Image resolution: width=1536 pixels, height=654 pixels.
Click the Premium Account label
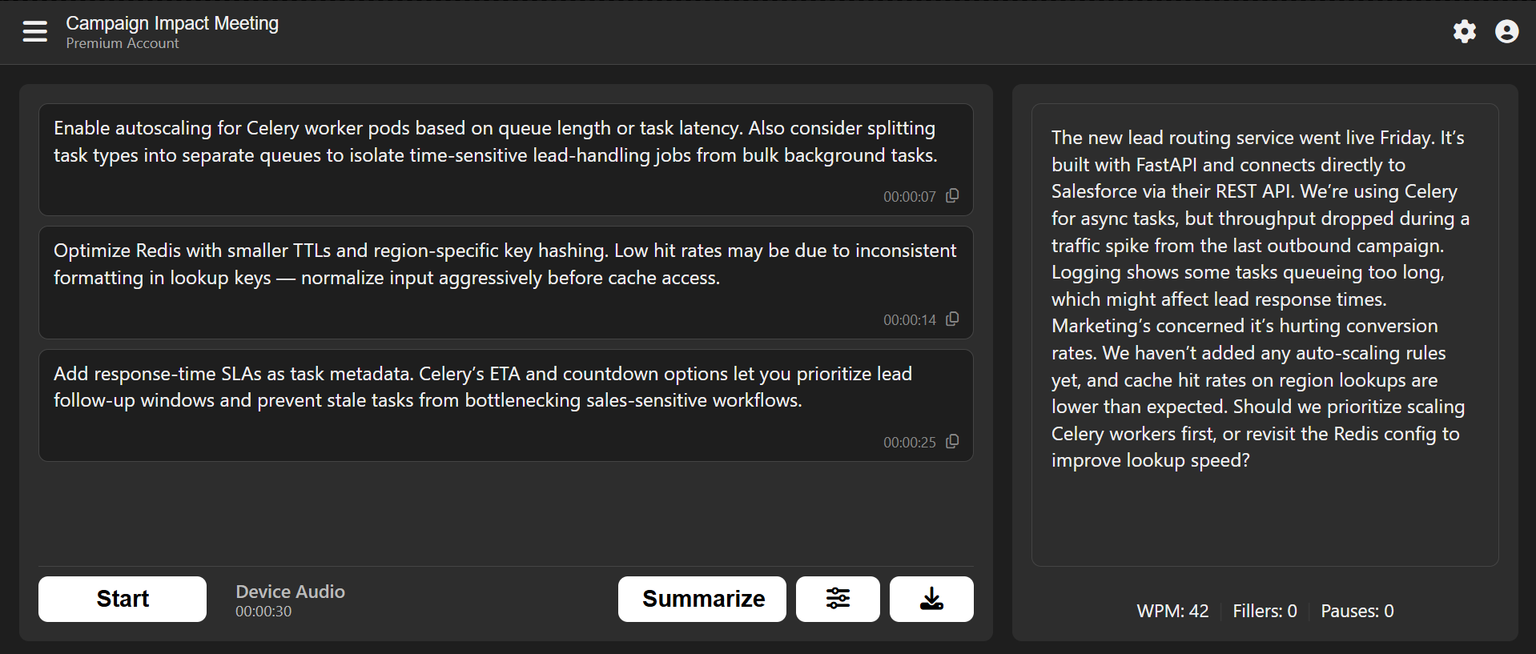pos(123,43)
